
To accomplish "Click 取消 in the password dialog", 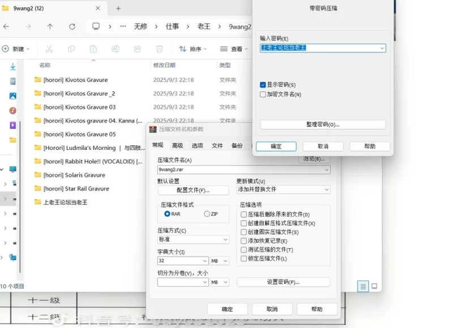I will 323,146.
